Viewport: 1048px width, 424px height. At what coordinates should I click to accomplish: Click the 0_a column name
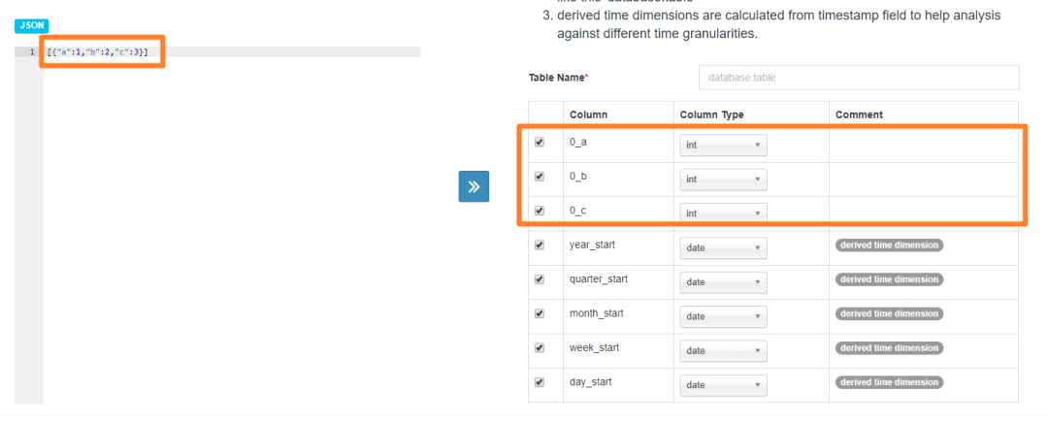click(579, 142)
